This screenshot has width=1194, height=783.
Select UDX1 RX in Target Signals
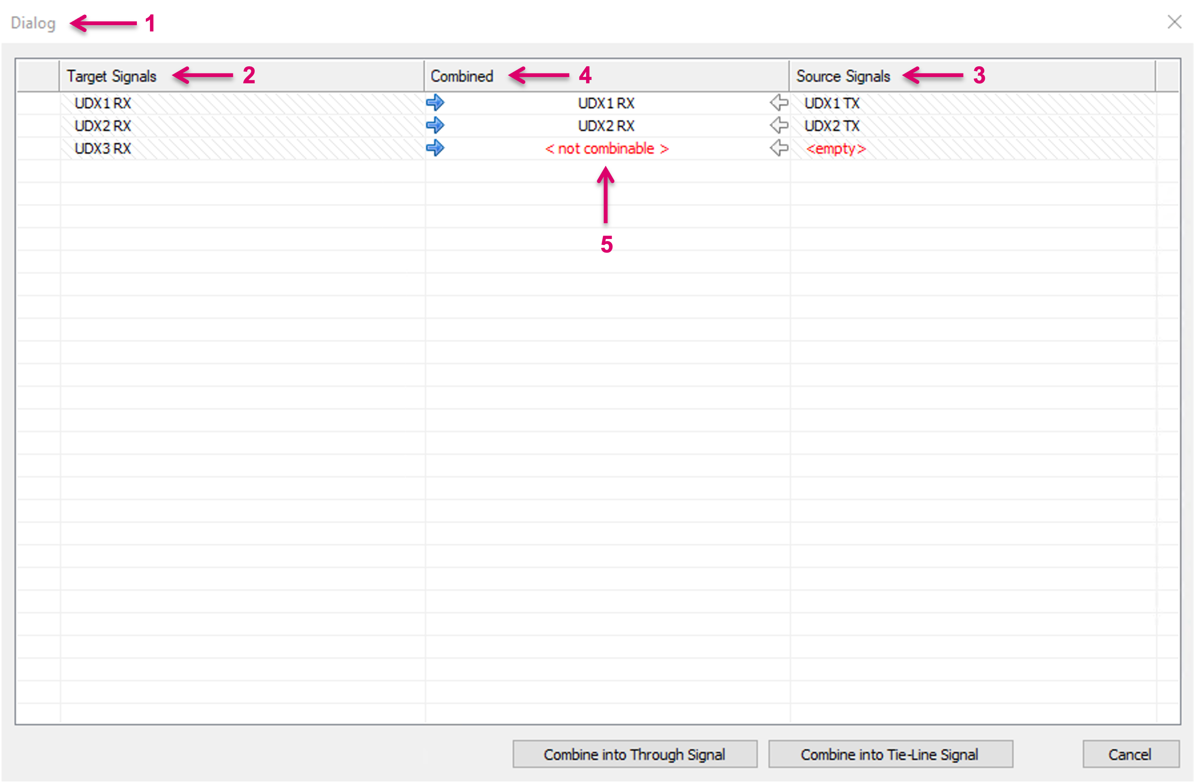point(103,103)
